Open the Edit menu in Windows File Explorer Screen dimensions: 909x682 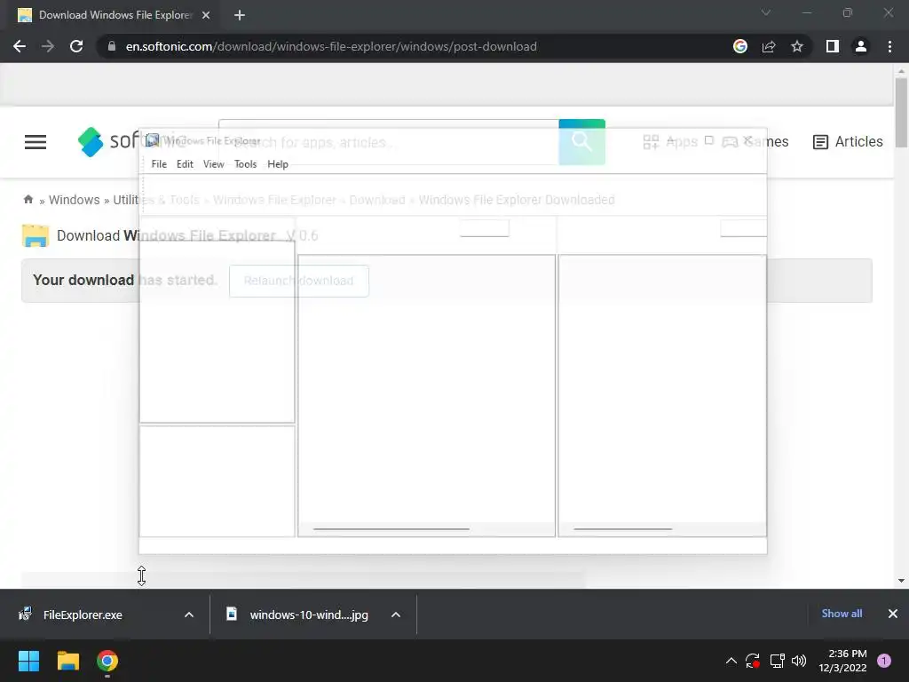(x=185, y=164)
